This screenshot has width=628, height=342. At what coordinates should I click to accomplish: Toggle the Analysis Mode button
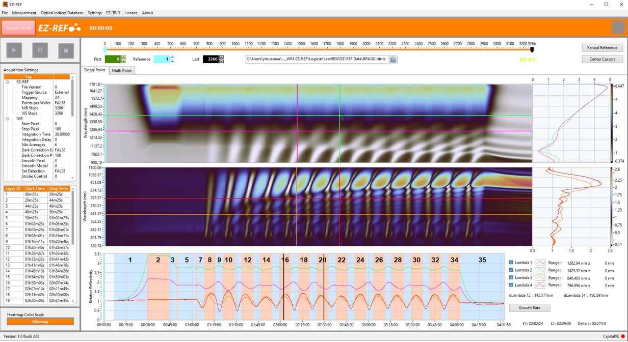[x=18, y=28]
